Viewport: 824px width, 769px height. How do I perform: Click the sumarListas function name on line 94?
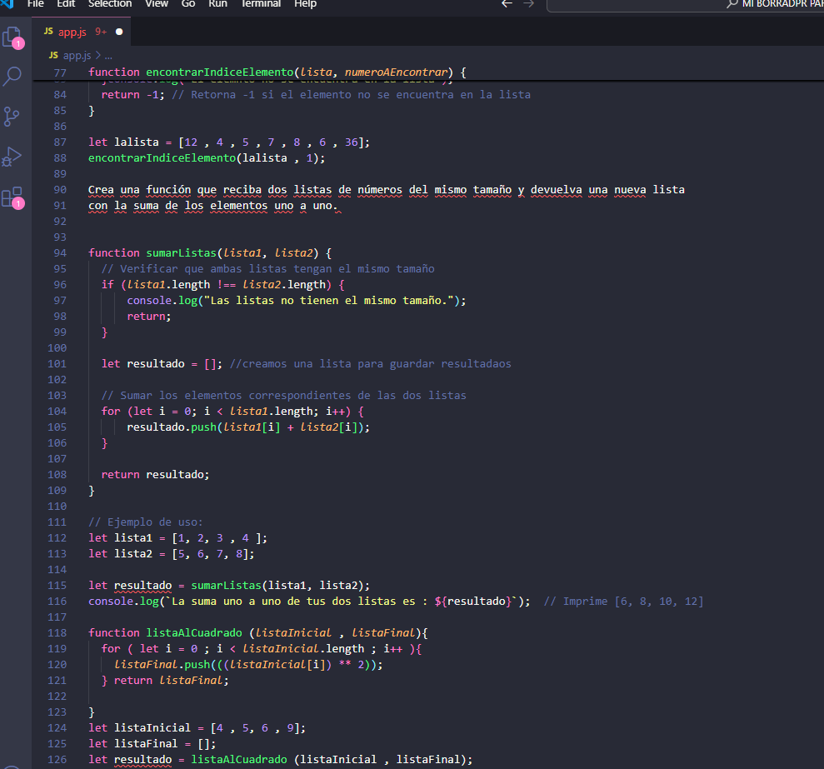pyautogui.click(x=182, y=252)
